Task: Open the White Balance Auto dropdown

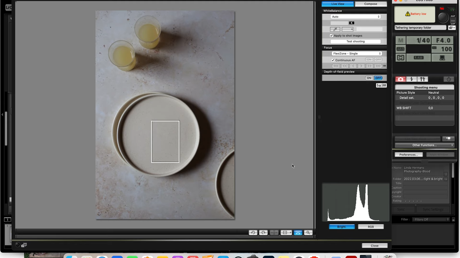Action: click(x=356, y=17)
